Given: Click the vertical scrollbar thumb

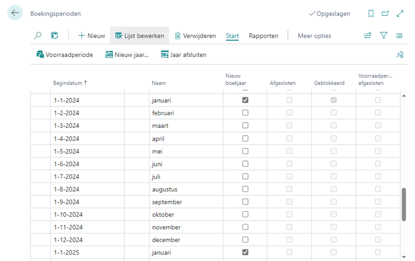Looking at the screenshot, I should click(404, 204).
